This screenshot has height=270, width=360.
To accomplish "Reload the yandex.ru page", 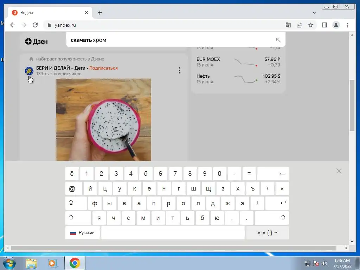I will 35,25.
